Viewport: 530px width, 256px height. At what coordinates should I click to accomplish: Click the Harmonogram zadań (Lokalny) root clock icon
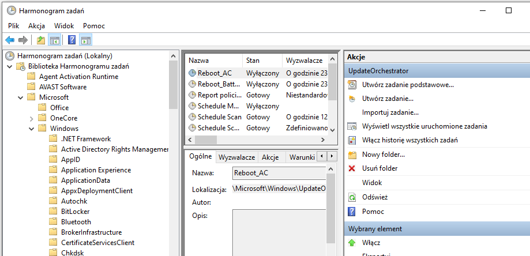10,56
